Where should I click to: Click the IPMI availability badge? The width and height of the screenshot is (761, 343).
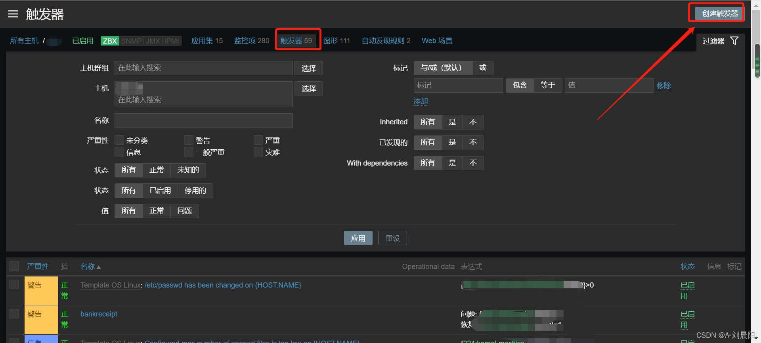click(172, 41)
